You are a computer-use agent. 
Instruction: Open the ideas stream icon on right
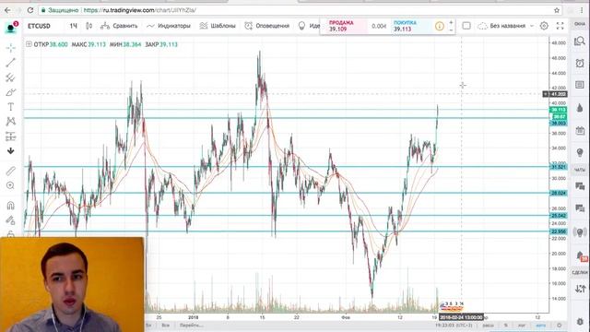(x=580, y=232)
